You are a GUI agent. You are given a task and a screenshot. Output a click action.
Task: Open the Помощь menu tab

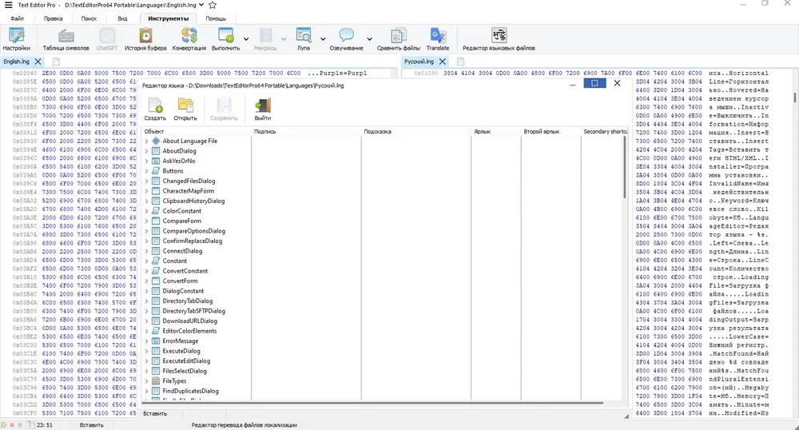tap(216, 18)
